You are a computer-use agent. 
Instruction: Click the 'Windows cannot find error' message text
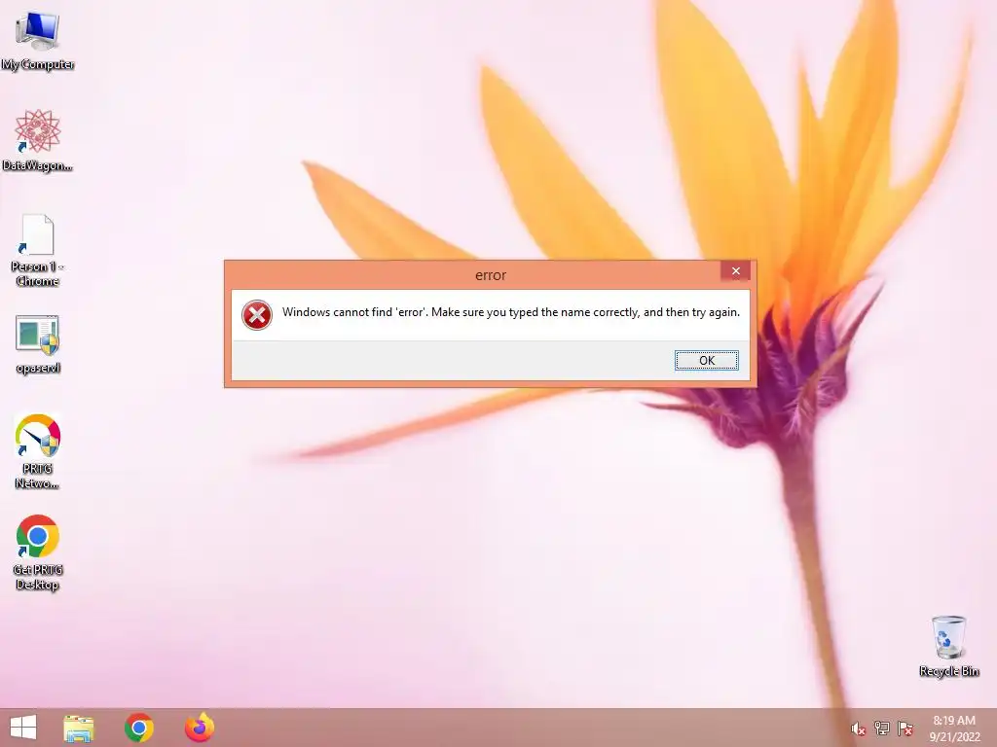pos(511,312)
